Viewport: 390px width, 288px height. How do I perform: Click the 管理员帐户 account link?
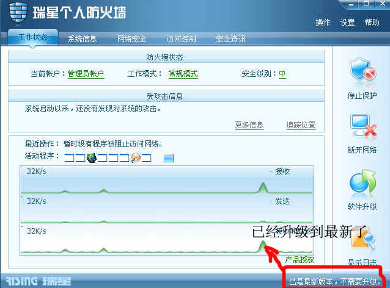click(86, 74)
